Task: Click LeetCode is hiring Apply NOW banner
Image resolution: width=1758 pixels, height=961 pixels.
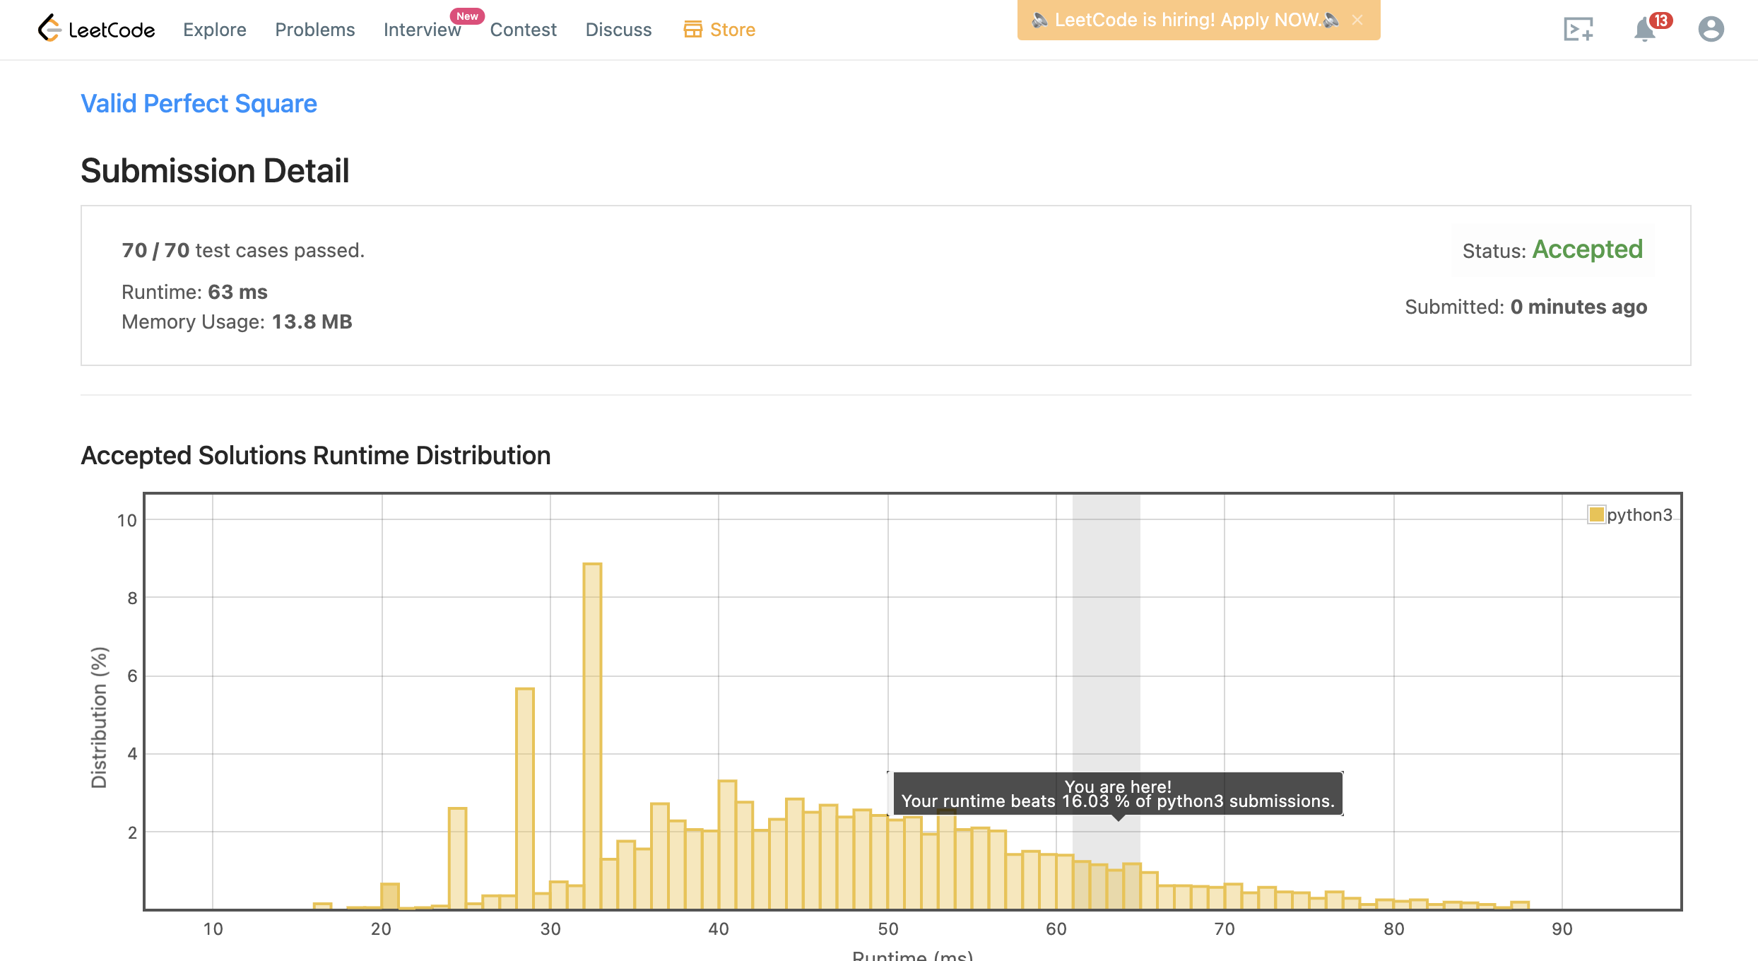Action: (x=1187, y=20)
